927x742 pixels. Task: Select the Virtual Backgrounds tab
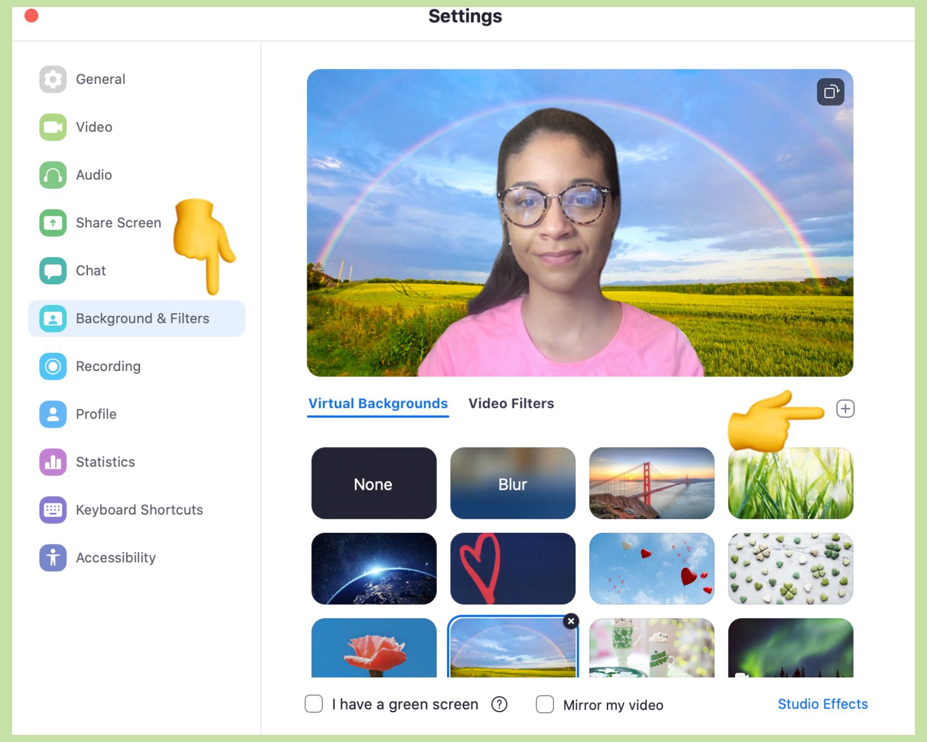coord(378,404)
